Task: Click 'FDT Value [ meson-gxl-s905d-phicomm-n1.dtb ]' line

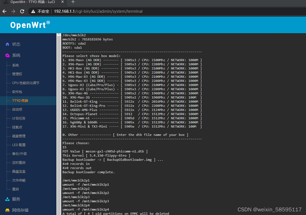Action: pyautogui.click(x=105, y=151)
